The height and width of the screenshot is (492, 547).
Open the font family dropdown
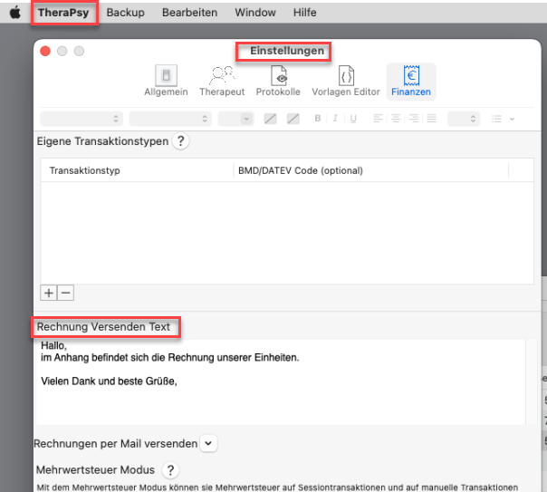tap(82, 119)
